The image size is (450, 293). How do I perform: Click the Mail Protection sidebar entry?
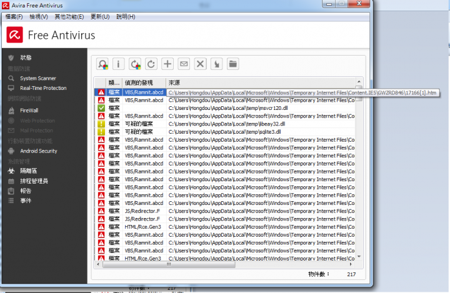pyautogui.click(x=36, y=131)
